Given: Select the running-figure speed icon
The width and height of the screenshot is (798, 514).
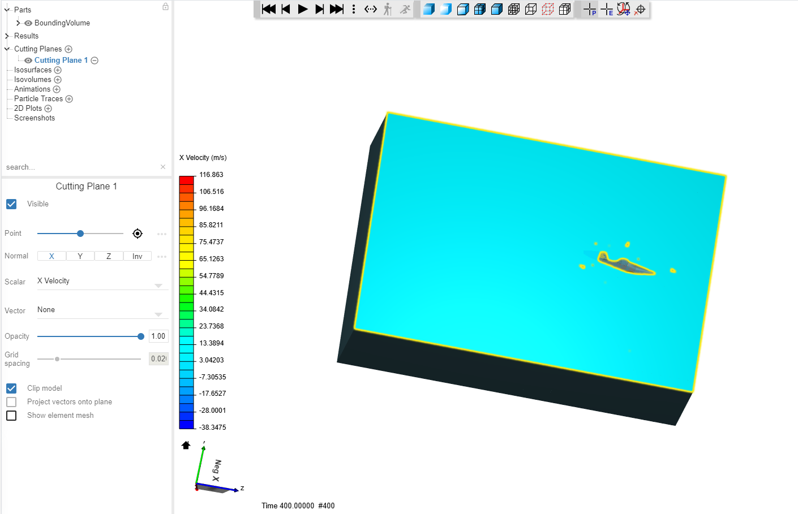Looking at the screenshot, I should coord(405,9).
